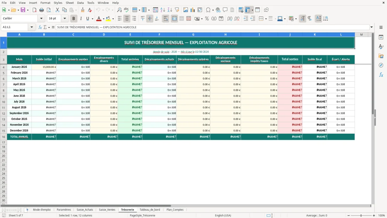The height and width of the screenshot is (218, 387).
Task: Click the AutoFilter funnel icon
Action: (x=177, y=10)
